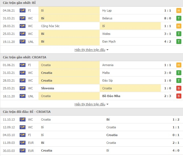Screen dimensions: 183x156
Task: Select team name Đan Mạch in the UNL row
Action: [109, 41]
